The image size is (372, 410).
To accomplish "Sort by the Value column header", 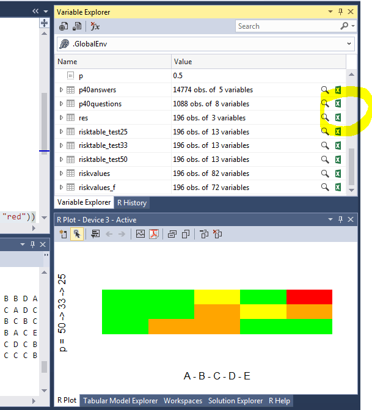I will [259, 62].
